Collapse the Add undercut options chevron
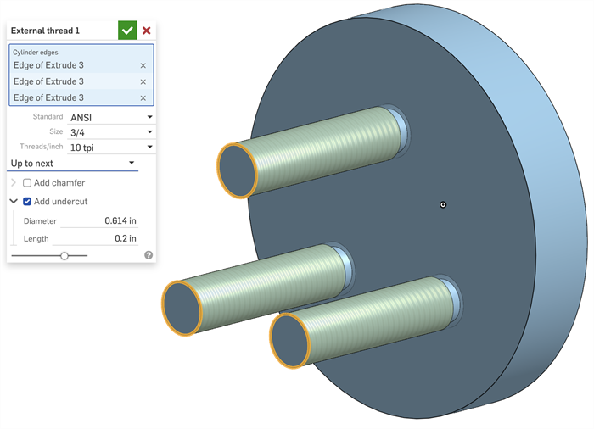Viewport: 594px width, 429px height. tap(14, 201)
